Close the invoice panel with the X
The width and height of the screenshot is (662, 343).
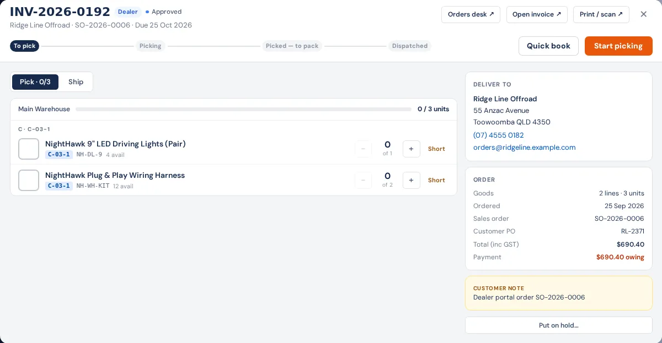coord(643,14)
